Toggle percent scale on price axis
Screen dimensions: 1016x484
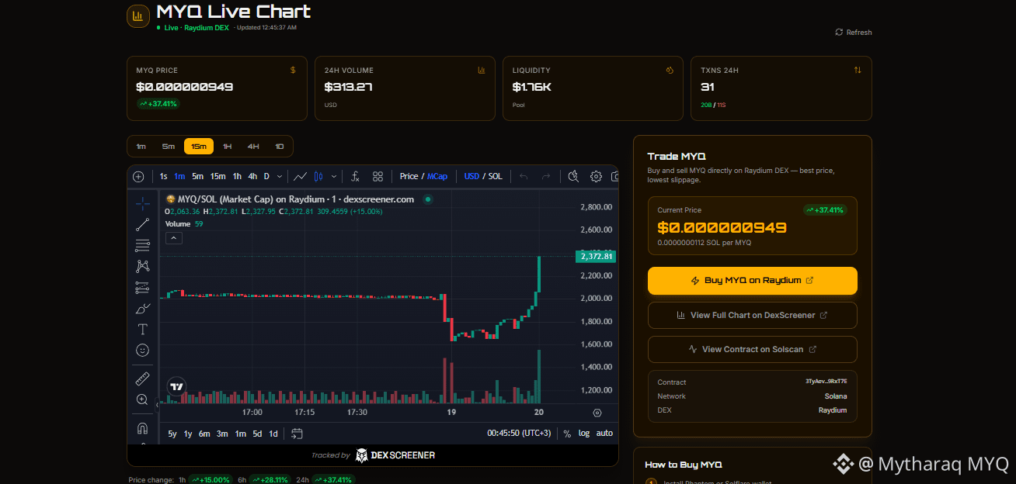tap(567, 434)
